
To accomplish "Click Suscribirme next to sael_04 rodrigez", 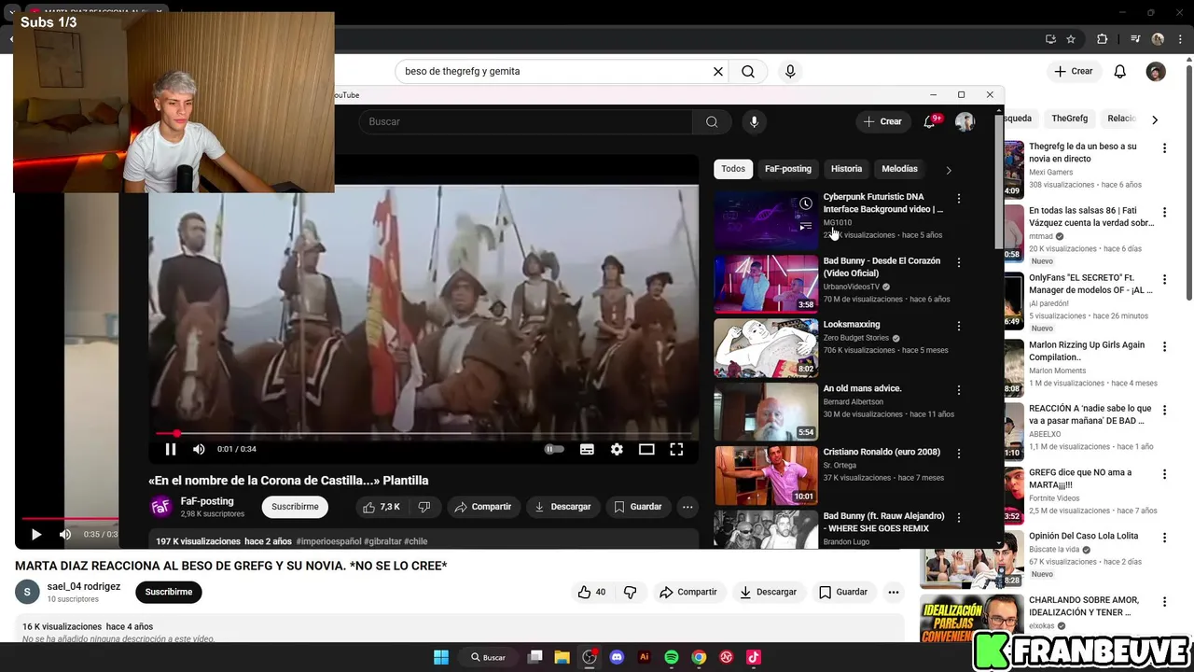I will [x=169, y=592].
